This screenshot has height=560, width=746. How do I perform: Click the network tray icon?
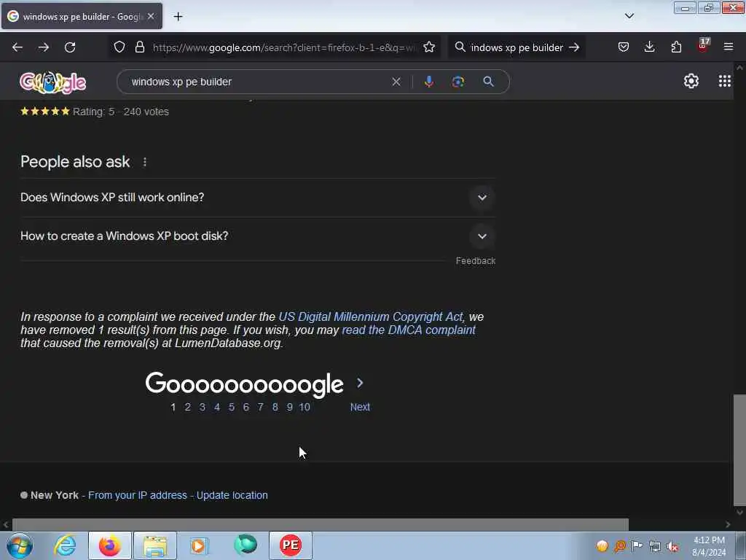click(655, 546)
